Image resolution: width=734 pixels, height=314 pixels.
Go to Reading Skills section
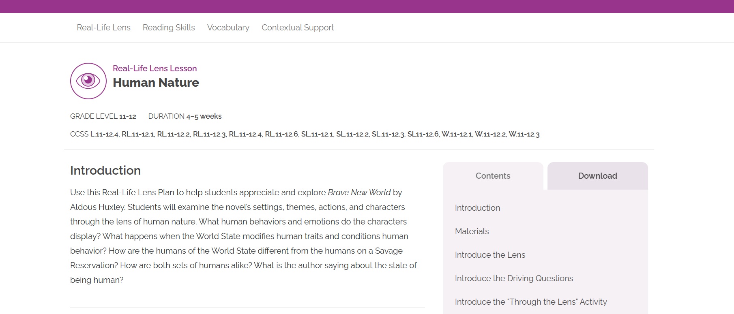click(169, 28)
